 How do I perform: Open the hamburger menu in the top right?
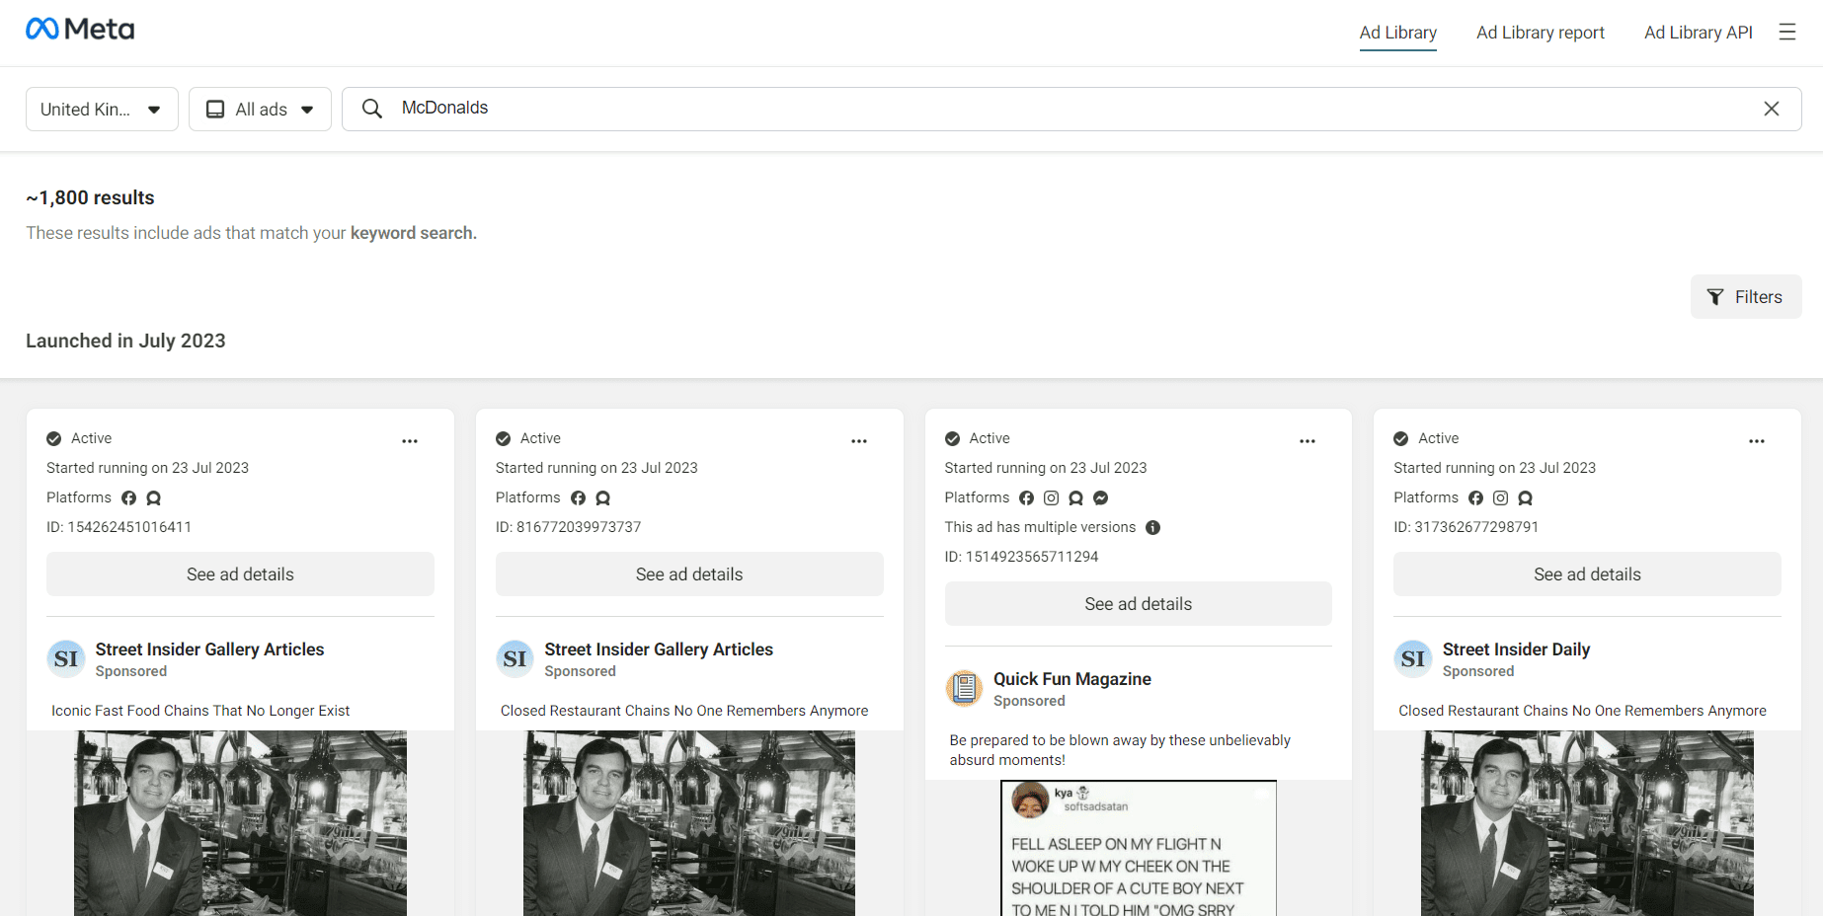pyautogui.click(x=1787, y=31)
